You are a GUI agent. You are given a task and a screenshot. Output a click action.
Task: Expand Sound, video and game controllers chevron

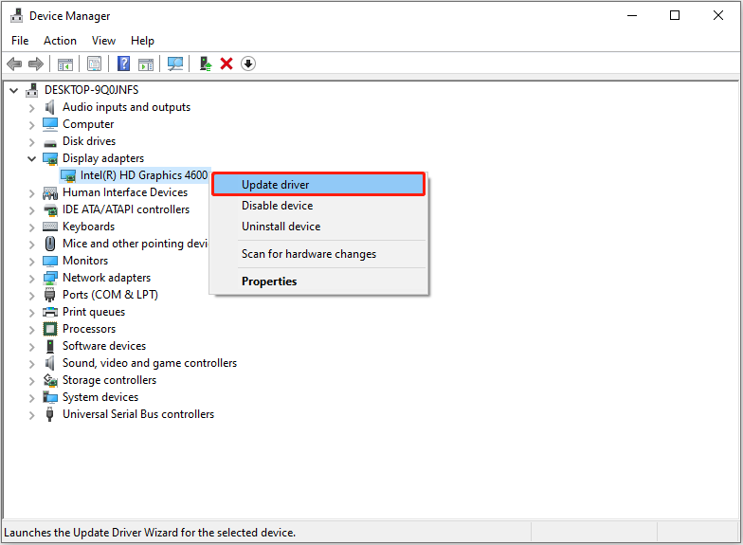pyautogui.click(x=32, y=364)
